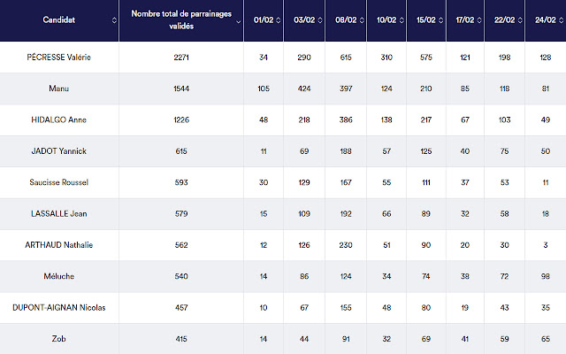Select the ARTHAUD Nathalie candidate cell
The width and height of the screenshot is (566, 354).
60,245
